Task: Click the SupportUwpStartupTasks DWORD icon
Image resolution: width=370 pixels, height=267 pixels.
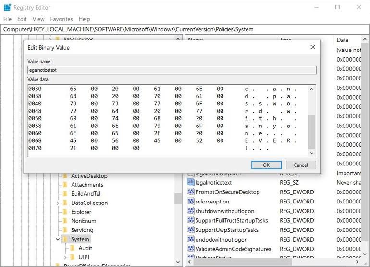Action: click(x=191, y=229)
